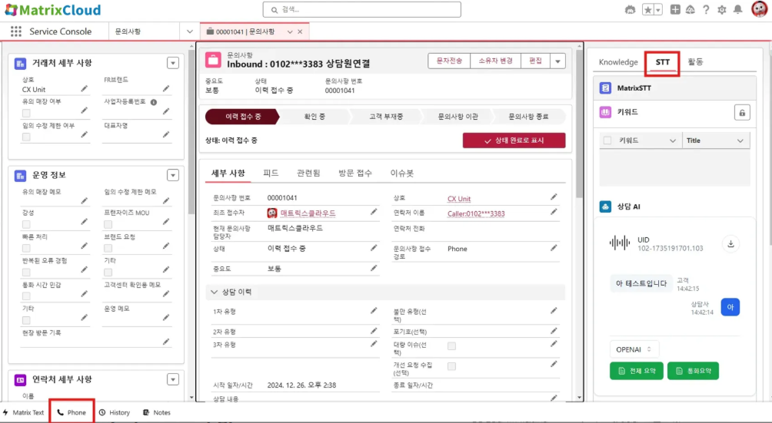Viewport: 772px width, 423px height.
Task: Check the 강성 checkbox
Action: tap(26, 225)
